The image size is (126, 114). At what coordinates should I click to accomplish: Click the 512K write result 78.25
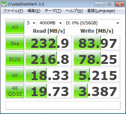97,59
